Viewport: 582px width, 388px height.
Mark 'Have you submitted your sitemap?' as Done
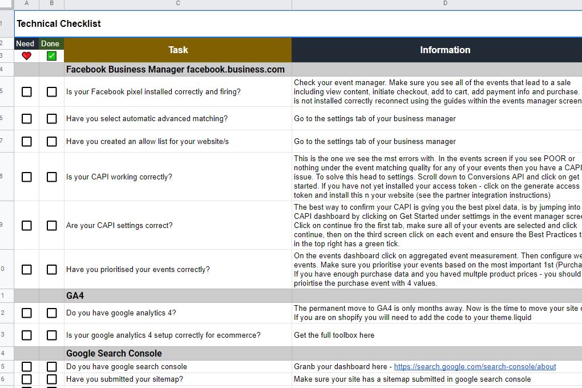52,379
